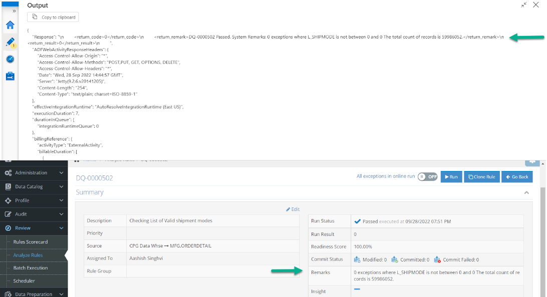The width and height of the screenshot is (547, 297).
Task: Click the Server 'Jetty' line in Output
Action: tap(71, 81)
